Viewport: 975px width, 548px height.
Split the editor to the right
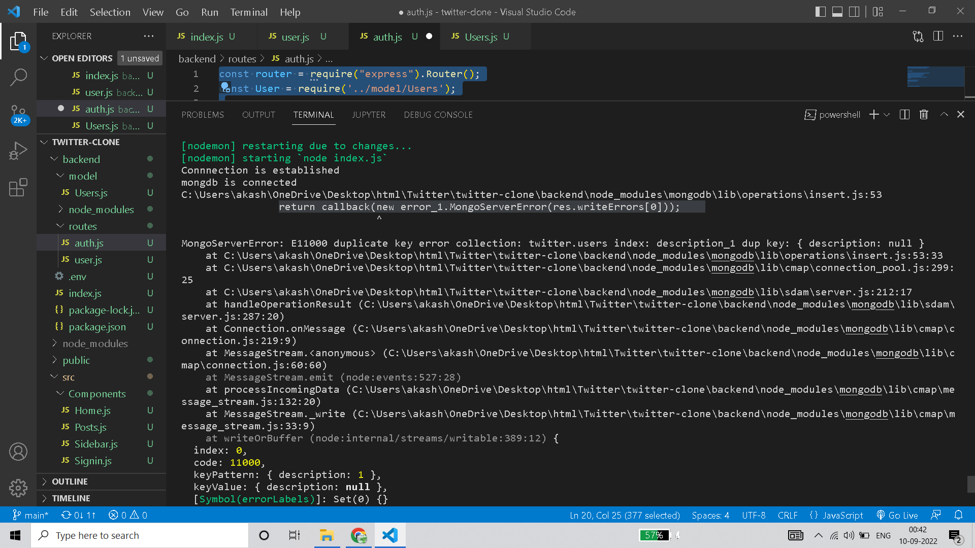click(938, 36)
